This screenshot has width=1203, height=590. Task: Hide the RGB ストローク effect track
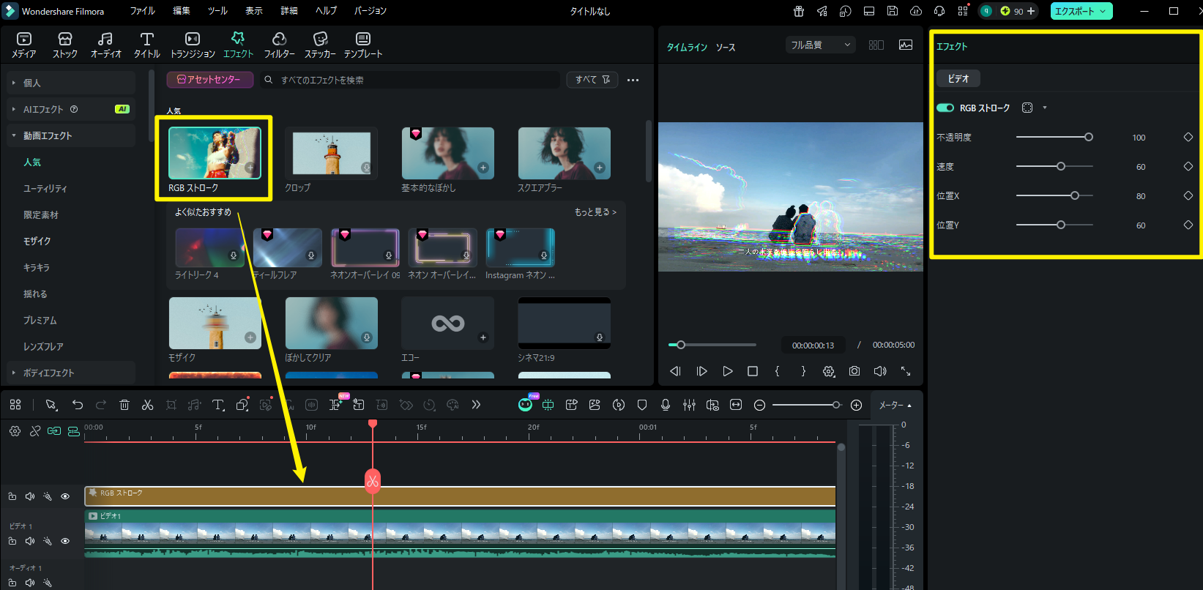65,496
